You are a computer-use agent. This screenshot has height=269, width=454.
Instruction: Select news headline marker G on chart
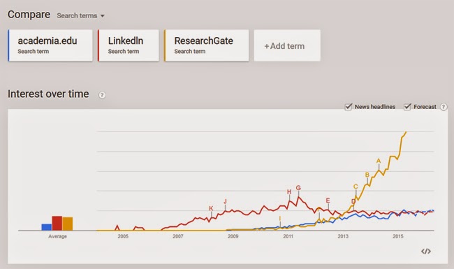tap(298, 188)
